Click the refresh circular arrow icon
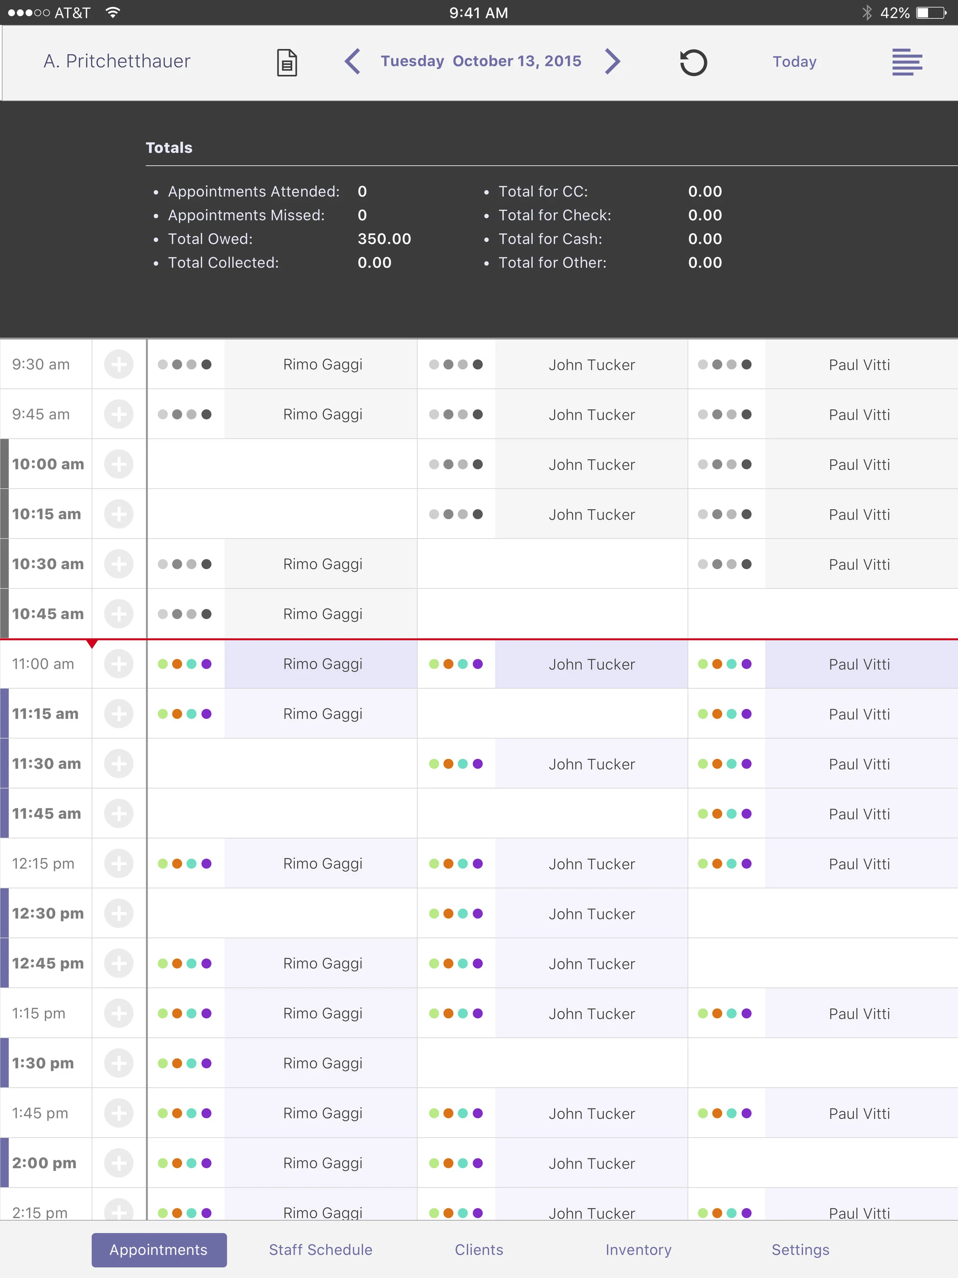This screenshot has width=958, height=1278. (693, 63)
